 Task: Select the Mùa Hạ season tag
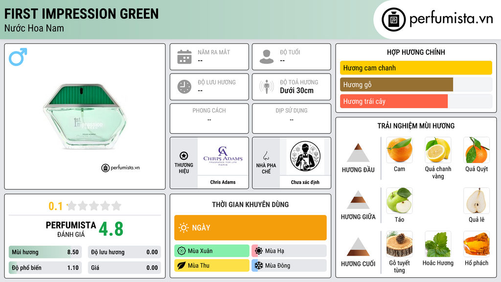point(289,251)
